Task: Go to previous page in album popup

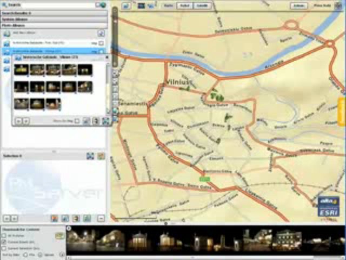Action: tap(18, 121)
